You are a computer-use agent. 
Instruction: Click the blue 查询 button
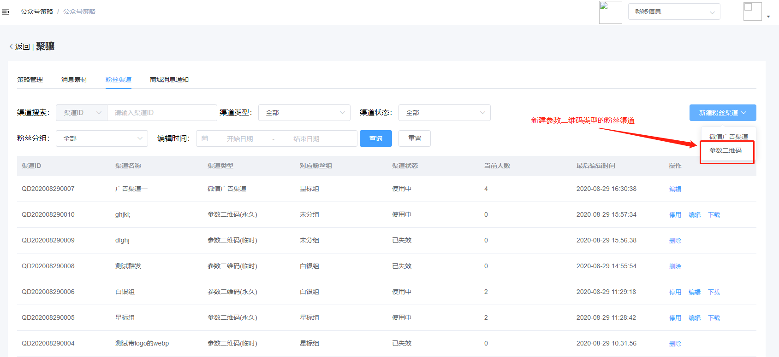tap(375, 138)
